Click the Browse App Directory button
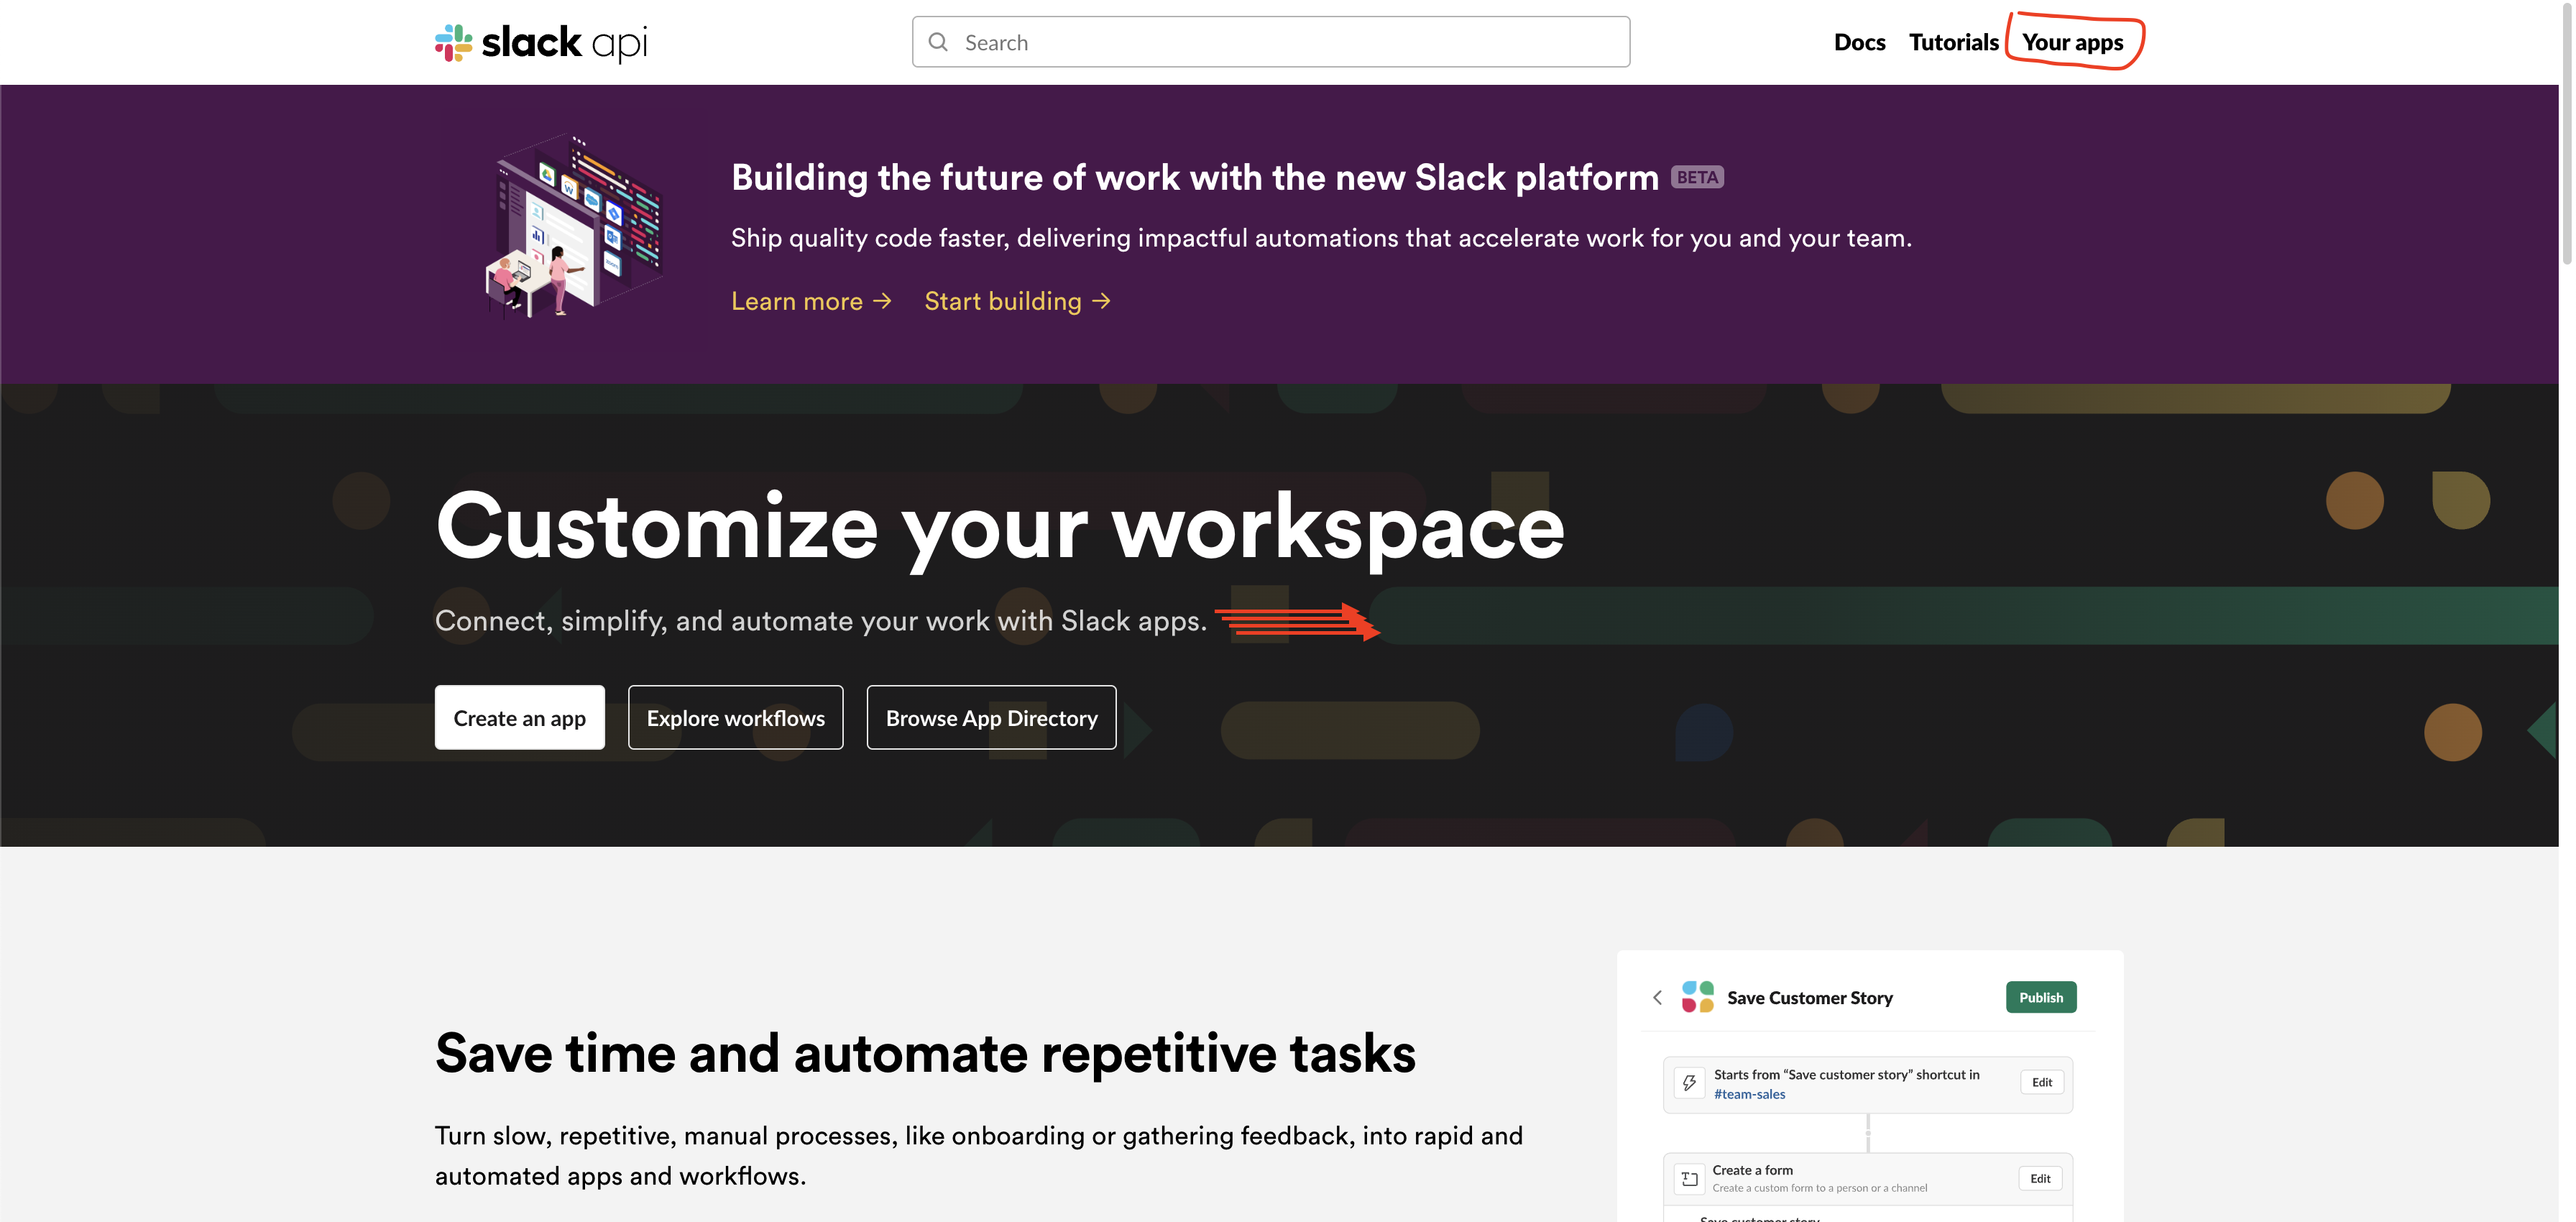Viewport: 2576px width, 1222px height. point(991,717)
